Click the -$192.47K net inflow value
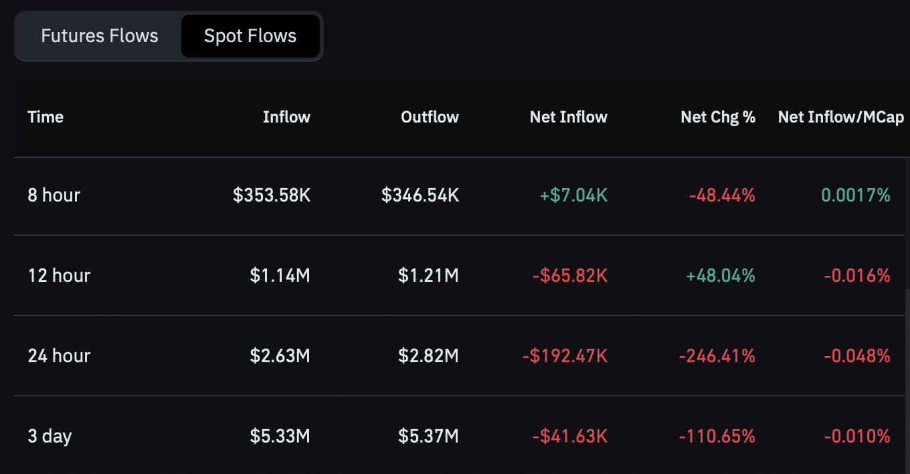 tap(565, 356)
